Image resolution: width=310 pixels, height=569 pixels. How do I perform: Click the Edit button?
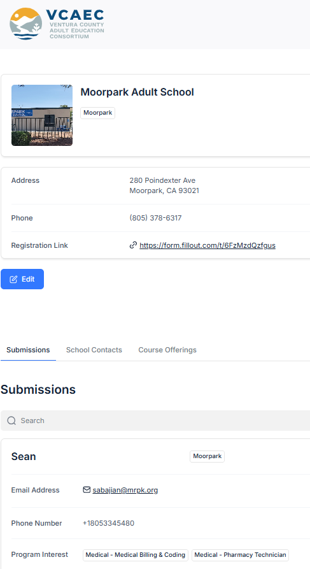(x=22, y=279)
